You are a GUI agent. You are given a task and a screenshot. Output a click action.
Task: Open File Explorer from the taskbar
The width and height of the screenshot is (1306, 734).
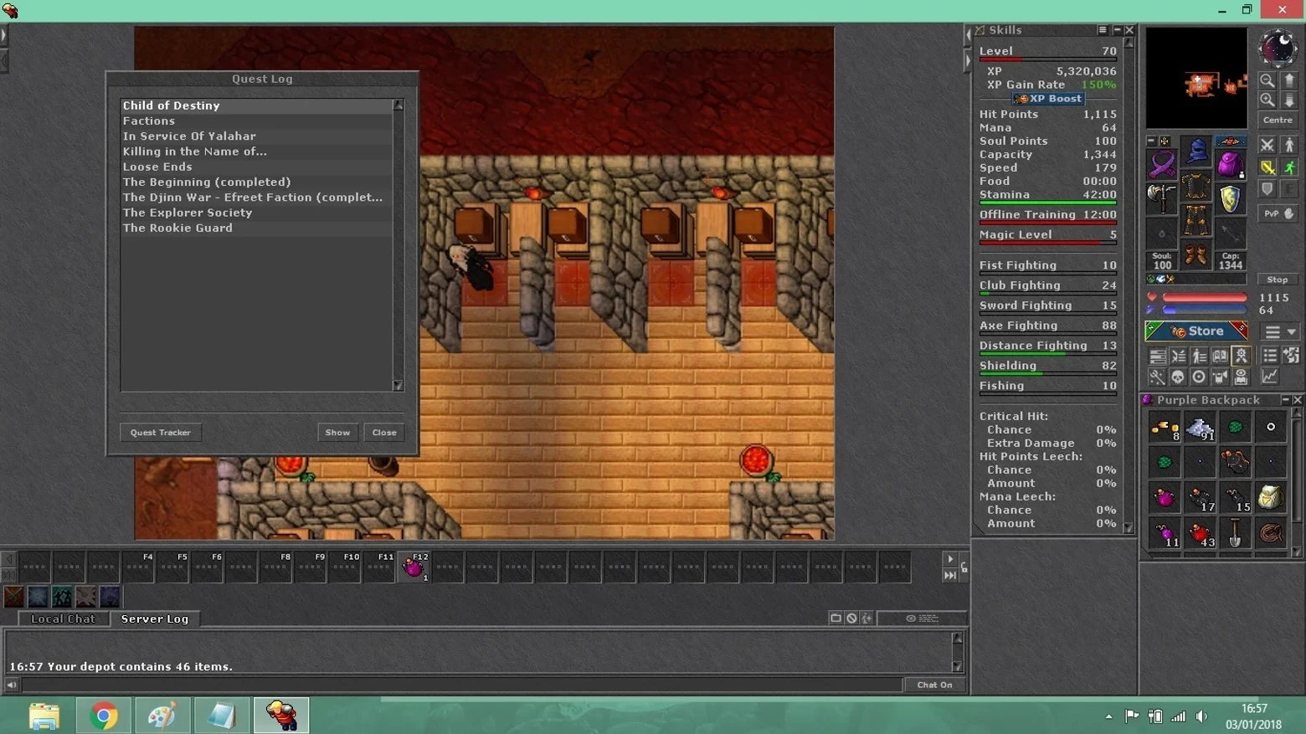point(44,716)
